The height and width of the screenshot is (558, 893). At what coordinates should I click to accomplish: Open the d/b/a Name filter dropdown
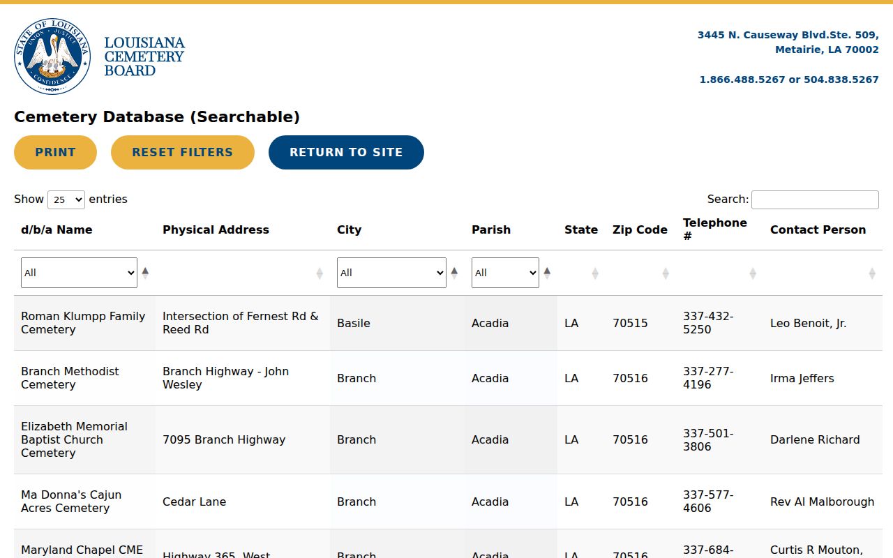coord(79,273)
